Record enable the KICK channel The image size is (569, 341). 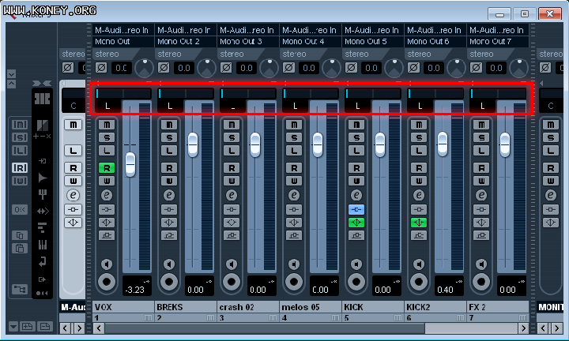pyautogui.click(x=356, y=282)
